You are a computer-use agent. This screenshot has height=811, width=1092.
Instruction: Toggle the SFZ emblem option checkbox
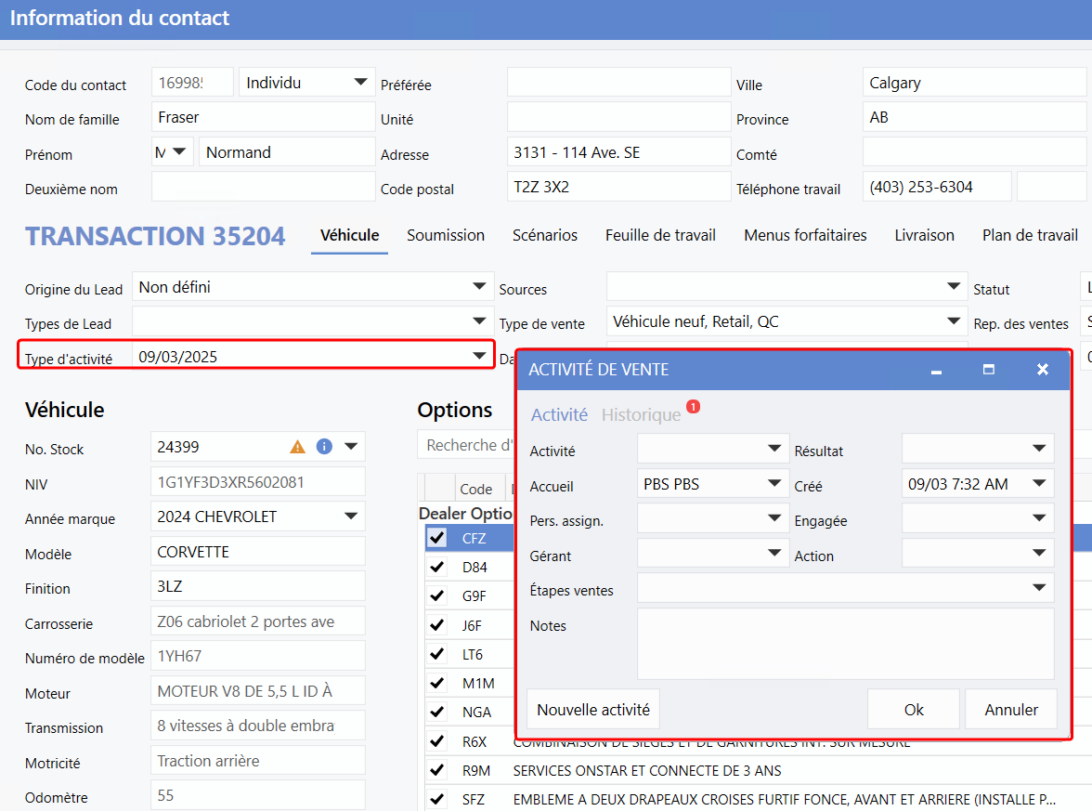pyautogui.click(x=437, y=799)
